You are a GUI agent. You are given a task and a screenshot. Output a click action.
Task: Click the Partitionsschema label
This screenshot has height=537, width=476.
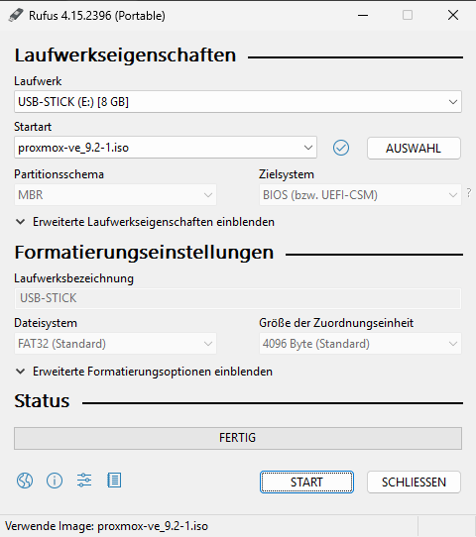[59, 174]
